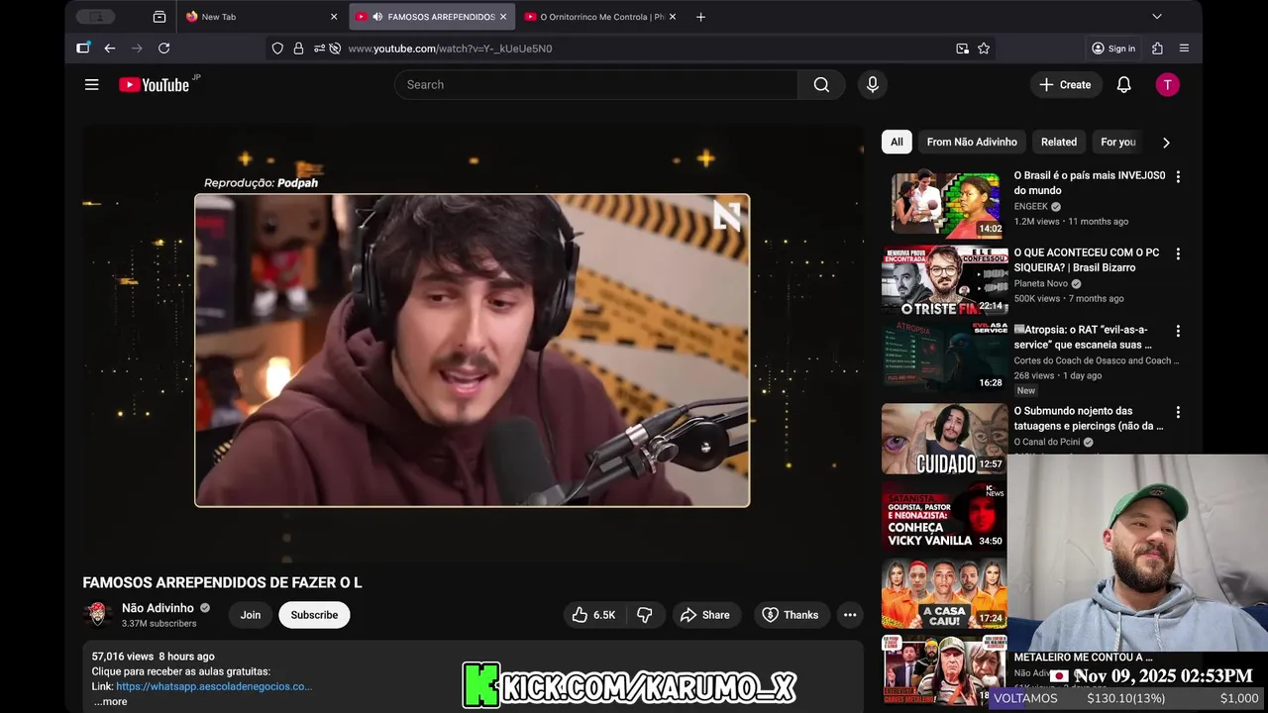Open the account avatar menu

point(1167,85)
